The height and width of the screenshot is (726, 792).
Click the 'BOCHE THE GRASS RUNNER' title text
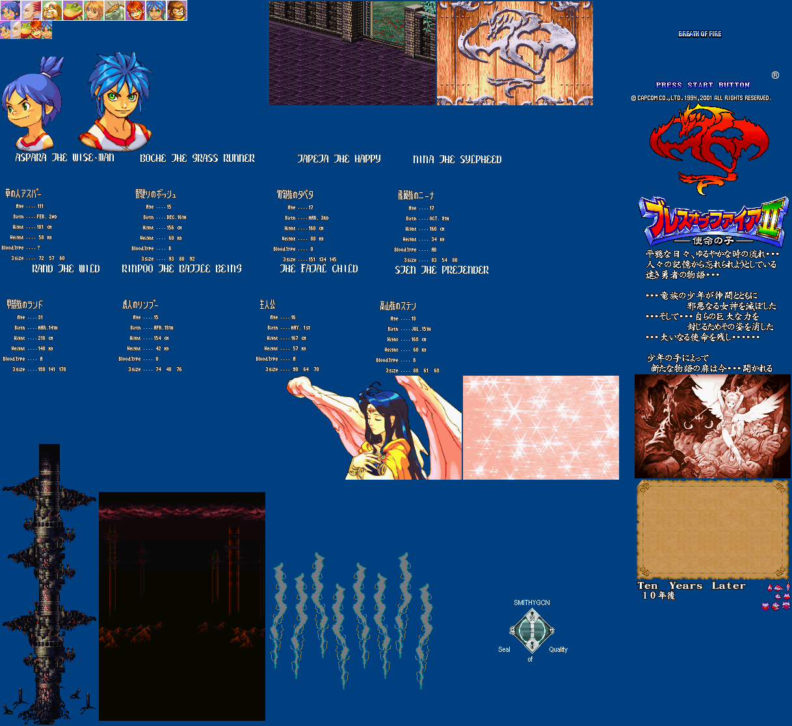pyautogui.click(x=197, y=158)
